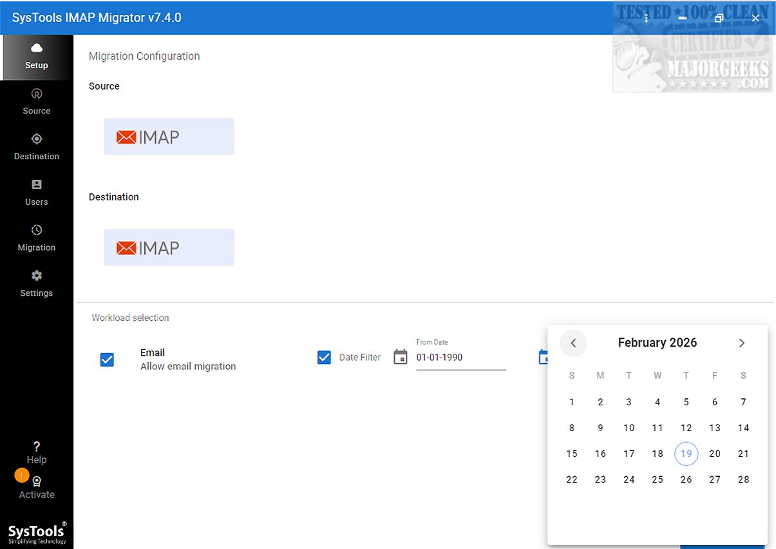Choose February 13 date
The height and width of the screenshot is (549, 776).
click(715, 428)
